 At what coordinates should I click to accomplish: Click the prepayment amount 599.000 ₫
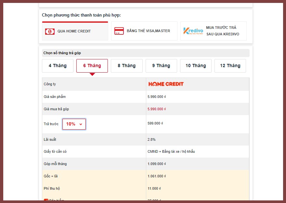click(155, 123)
